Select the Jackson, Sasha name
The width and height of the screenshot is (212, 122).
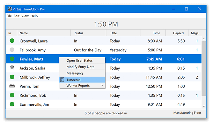coord(32,68)
